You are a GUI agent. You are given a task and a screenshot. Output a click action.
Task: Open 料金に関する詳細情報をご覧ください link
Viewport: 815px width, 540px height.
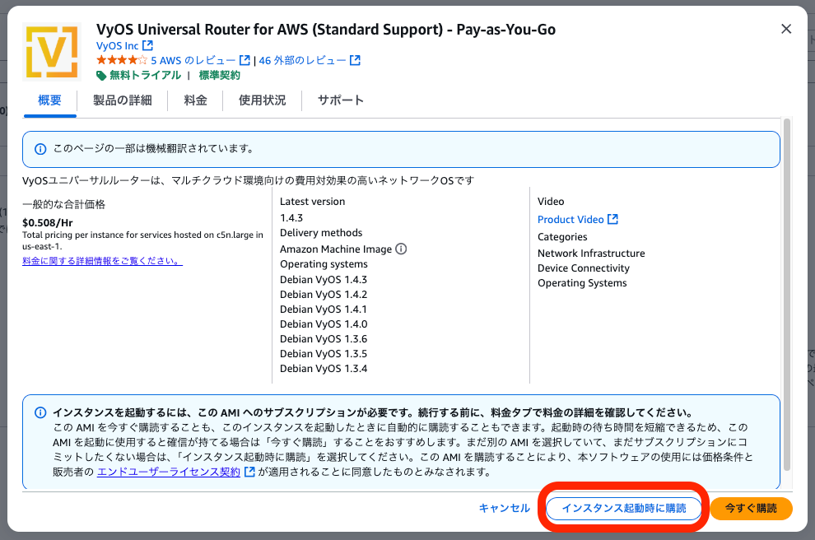pos(102,261)
